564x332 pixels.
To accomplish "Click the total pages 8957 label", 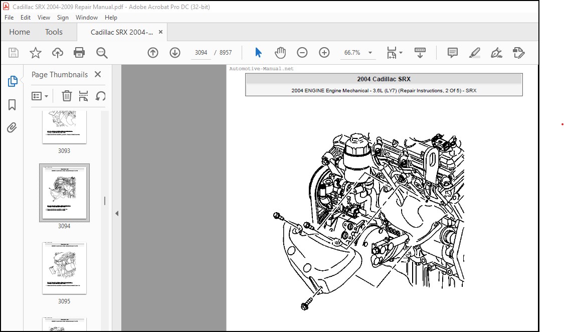I will pos(226,53).
